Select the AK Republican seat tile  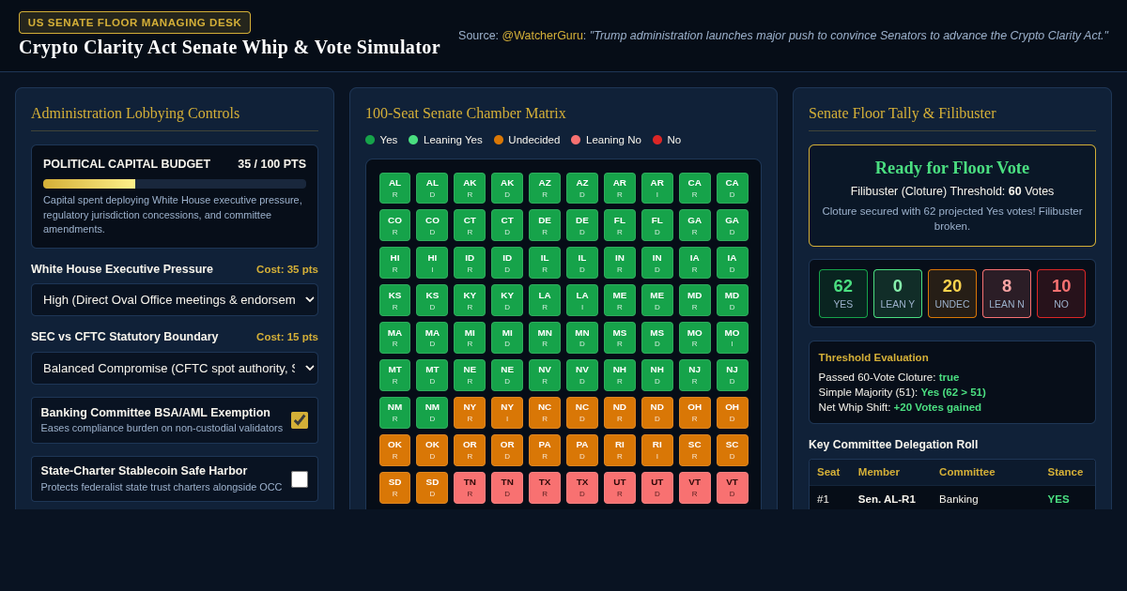tap(470, 188)
